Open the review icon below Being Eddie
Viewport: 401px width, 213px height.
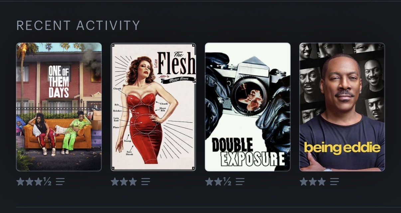pyautogui.click(x=334, y=182)
